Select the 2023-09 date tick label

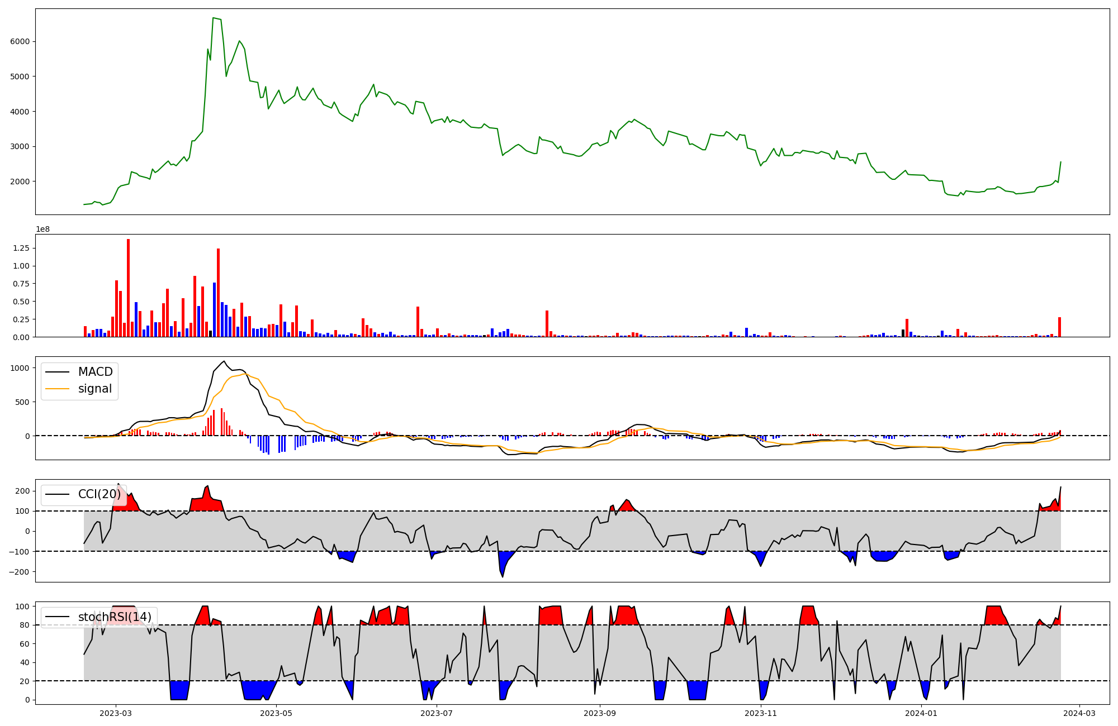pos(600,713)
